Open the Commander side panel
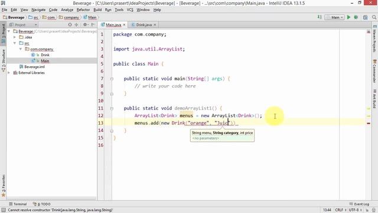This screenshot has width=378, height=213. pyautogui.click(x=374, y=71)
